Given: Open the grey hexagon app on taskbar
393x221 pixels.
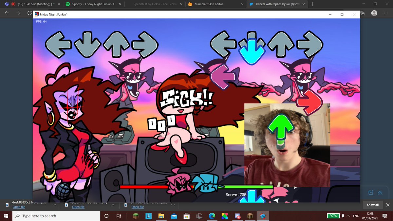Looking at the screenshot, I should [199, 216].
